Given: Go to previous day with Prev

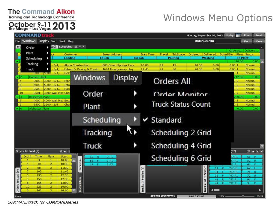Looking at the screenshot, I should pos(247,35).
